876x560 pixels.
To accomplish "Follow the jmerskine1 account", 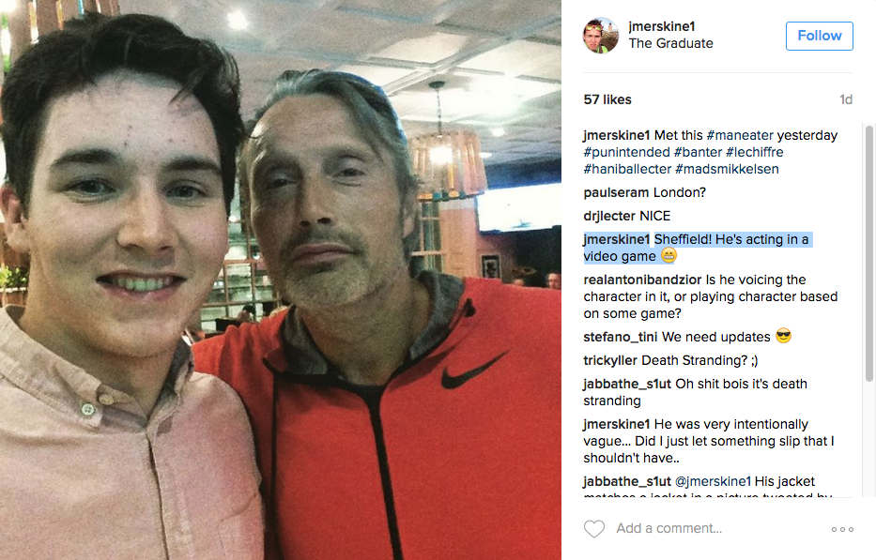I will 819,36.
